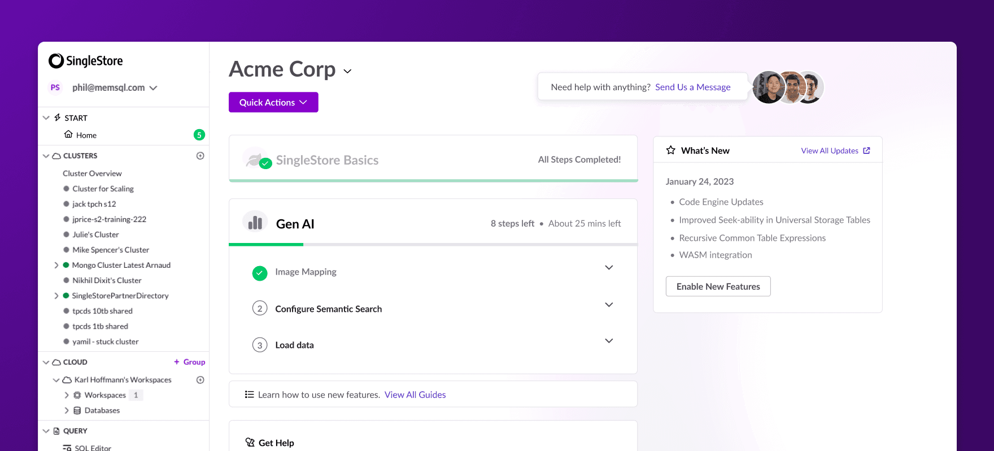Add a cluster with the CLUSTERS plus icon
994x451 pixels.
[x=200, y=156]
